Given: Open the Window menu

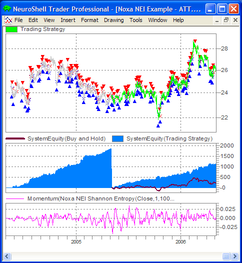Looking at the screenshot, I should pos(157,20).
